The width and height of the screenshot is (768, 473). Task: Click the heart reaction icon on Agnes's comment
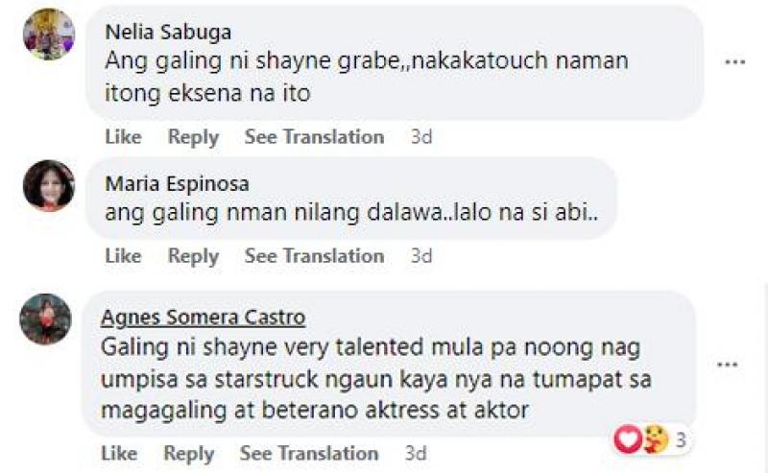(x=628, y=439)
